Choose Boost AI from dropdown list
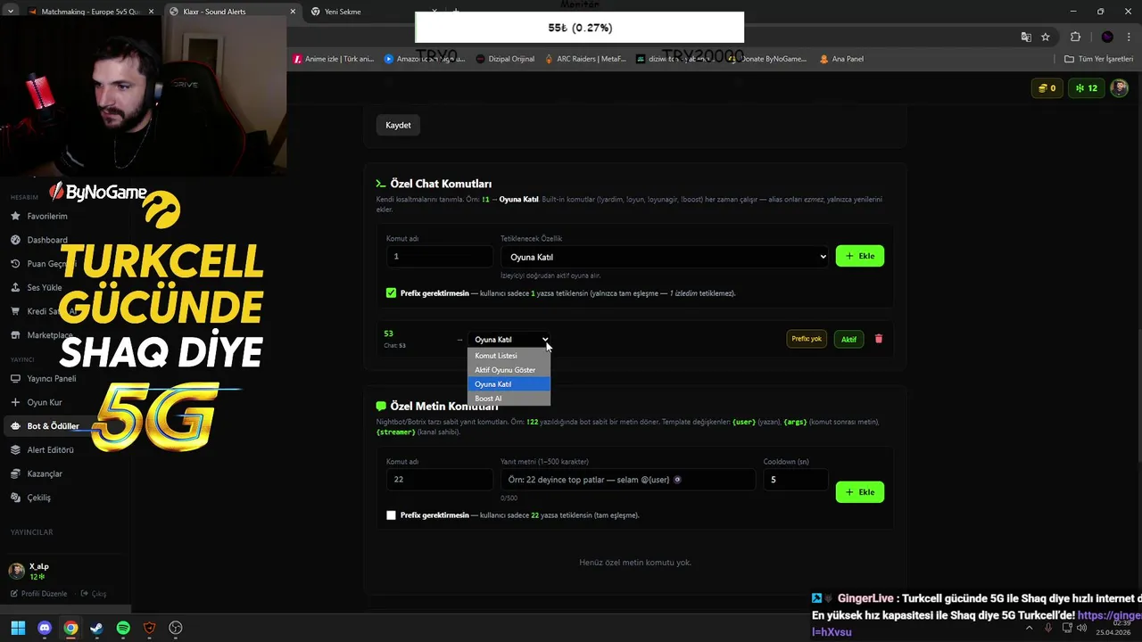The image size is (1142, 642). point(509,399)
